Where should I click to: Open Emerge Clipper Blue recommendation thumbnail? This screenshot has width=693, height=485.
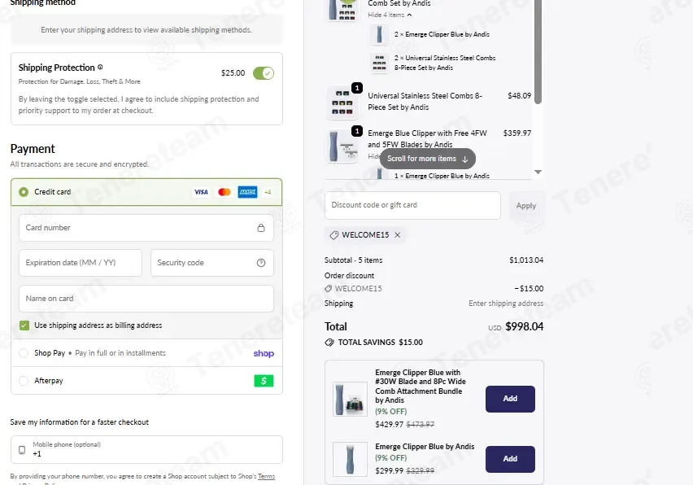click(x=350, y=459)
